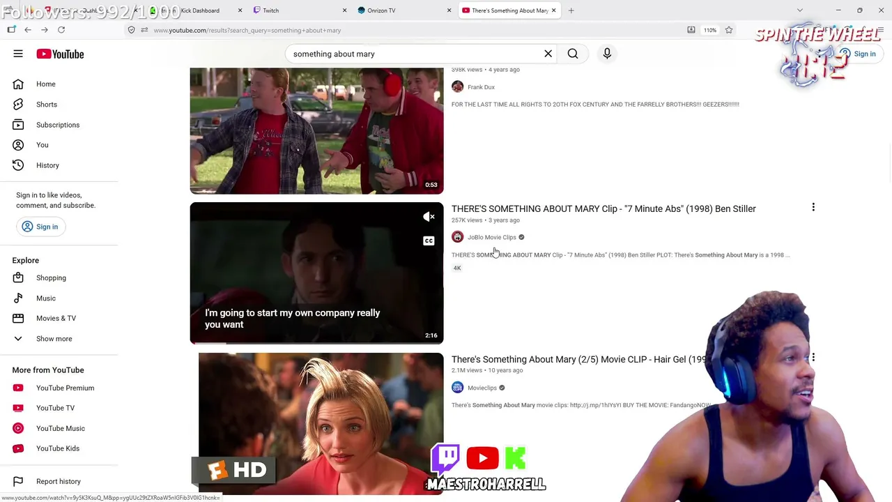The height and width of the screenshot is (502, 892).
Task: Open Subscriptions in sidebar
Action: (x=59, y=125)
